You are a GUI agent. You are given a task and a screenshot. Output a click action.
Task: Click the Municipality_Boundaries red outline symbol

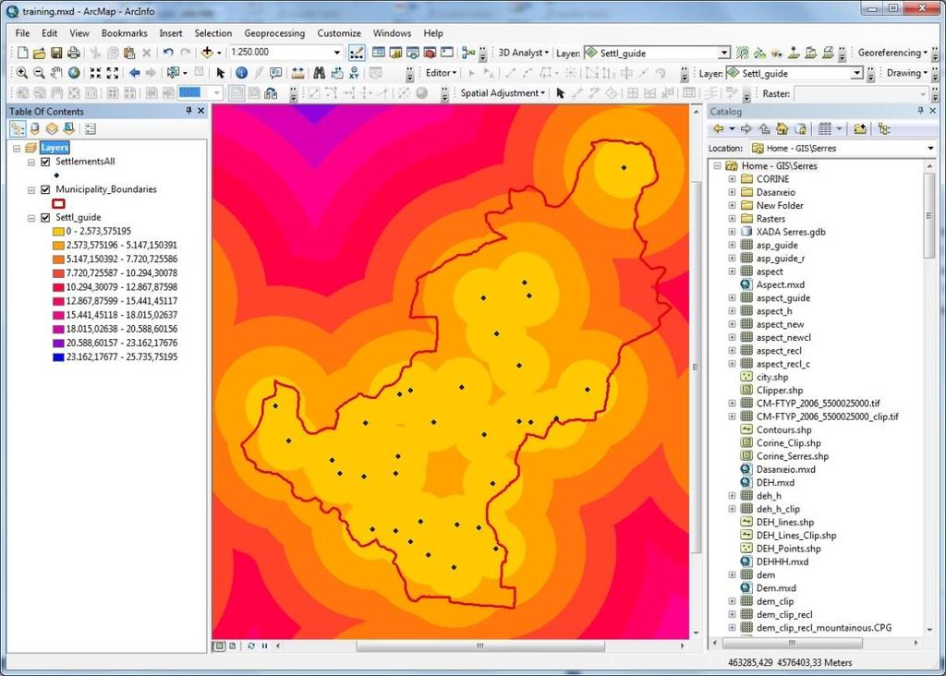58,204
